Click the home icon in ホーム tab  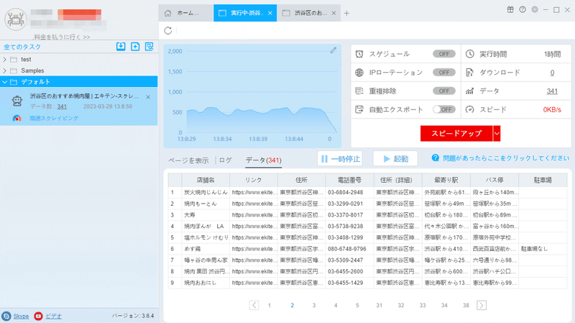[x=167, y=13]
